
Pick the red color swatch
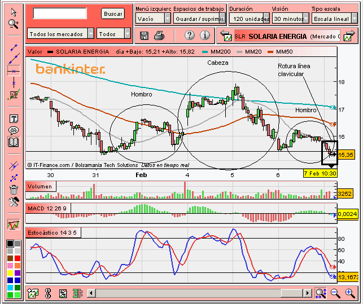coord(18,258)
